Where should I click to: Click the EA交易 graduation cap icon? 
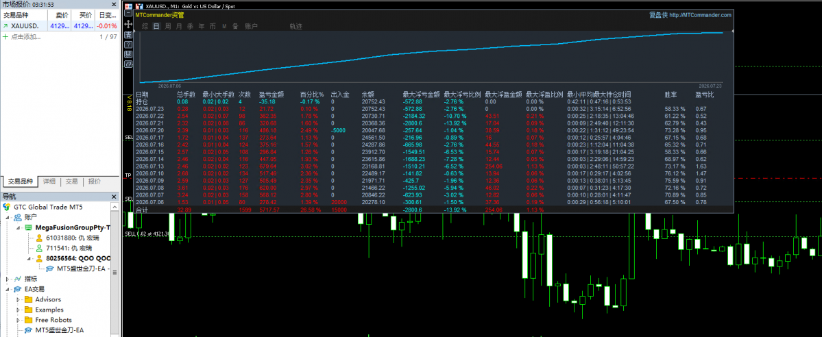[16, 289]
